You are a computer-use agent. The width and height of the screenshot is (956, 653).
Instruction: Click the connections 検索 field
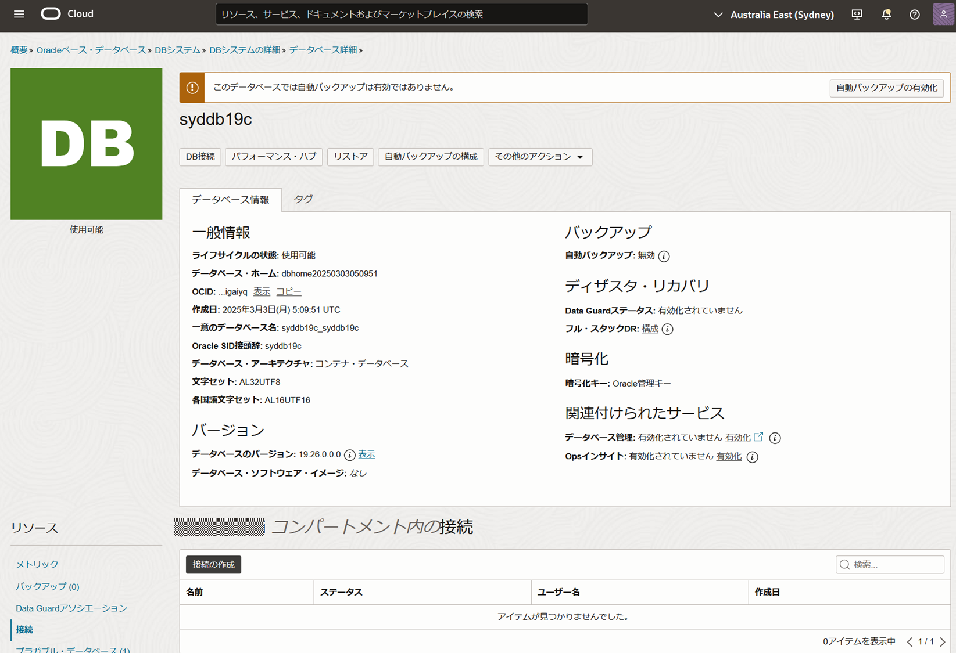click(x=890, y=564)
